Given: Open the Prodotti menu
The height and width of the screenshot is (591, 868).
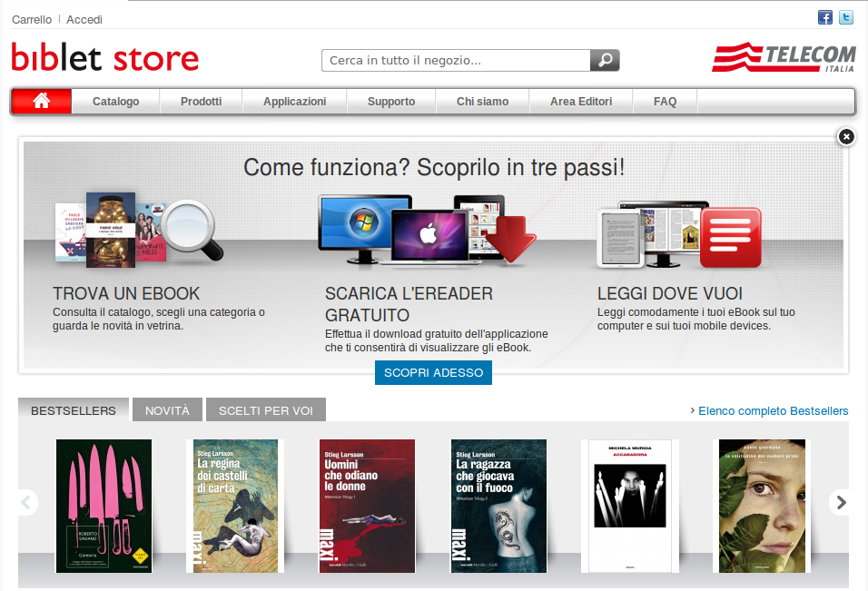Looking at the screenshot, I should pyautogui.click(x=201, y=102).
